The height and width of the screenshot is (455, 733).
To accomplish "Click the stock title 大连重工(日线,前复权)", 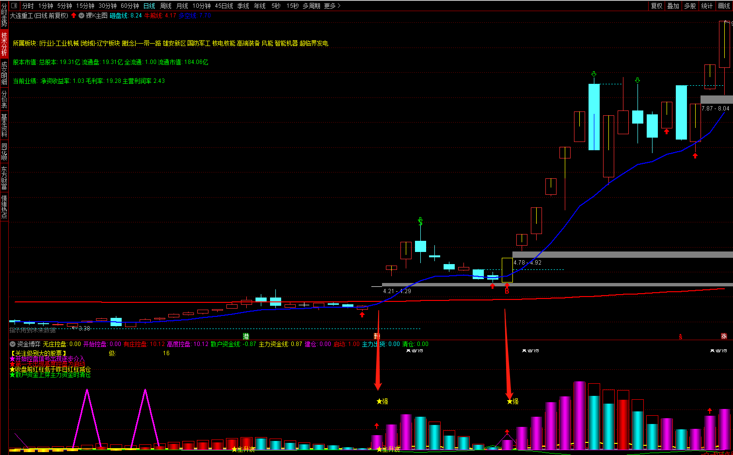I will 39,16.
